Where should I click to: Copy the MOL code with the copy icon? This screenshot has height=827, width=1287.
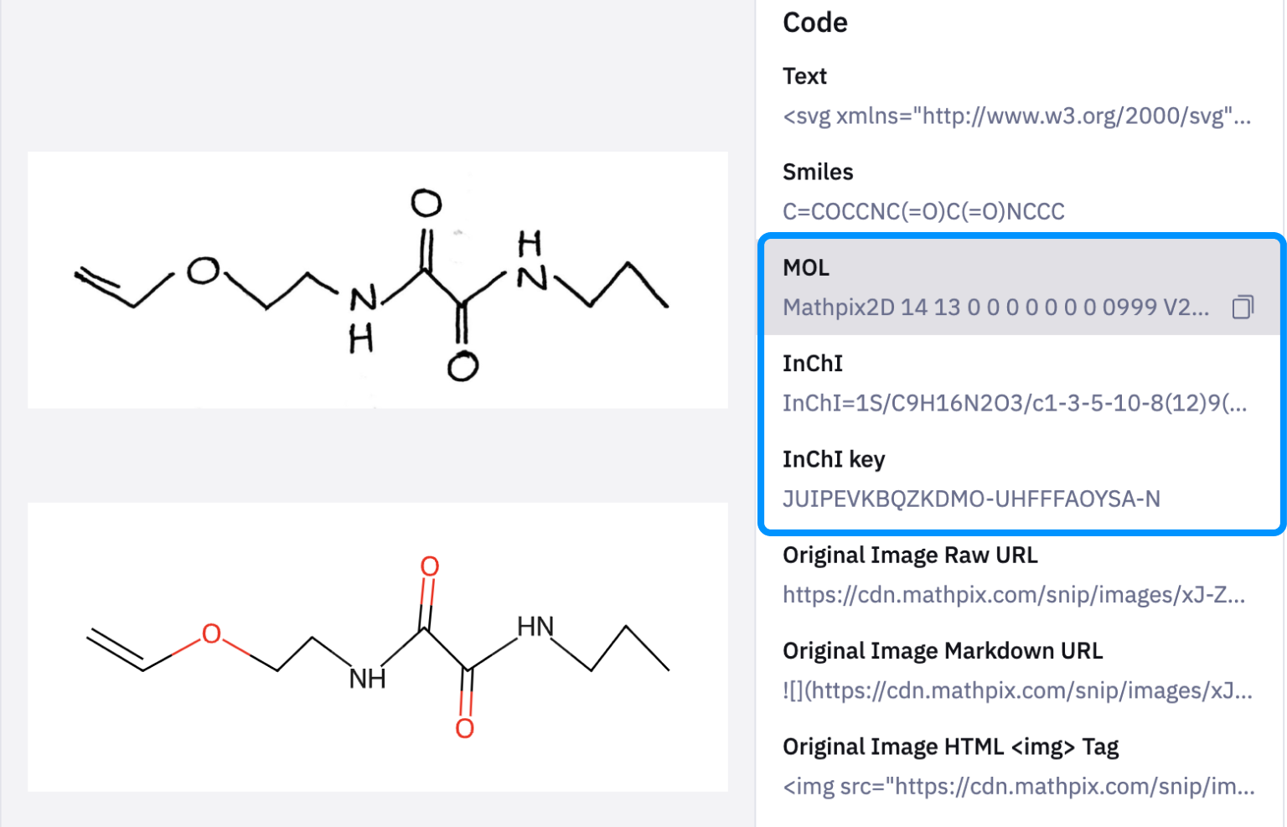coord(1243,308)
